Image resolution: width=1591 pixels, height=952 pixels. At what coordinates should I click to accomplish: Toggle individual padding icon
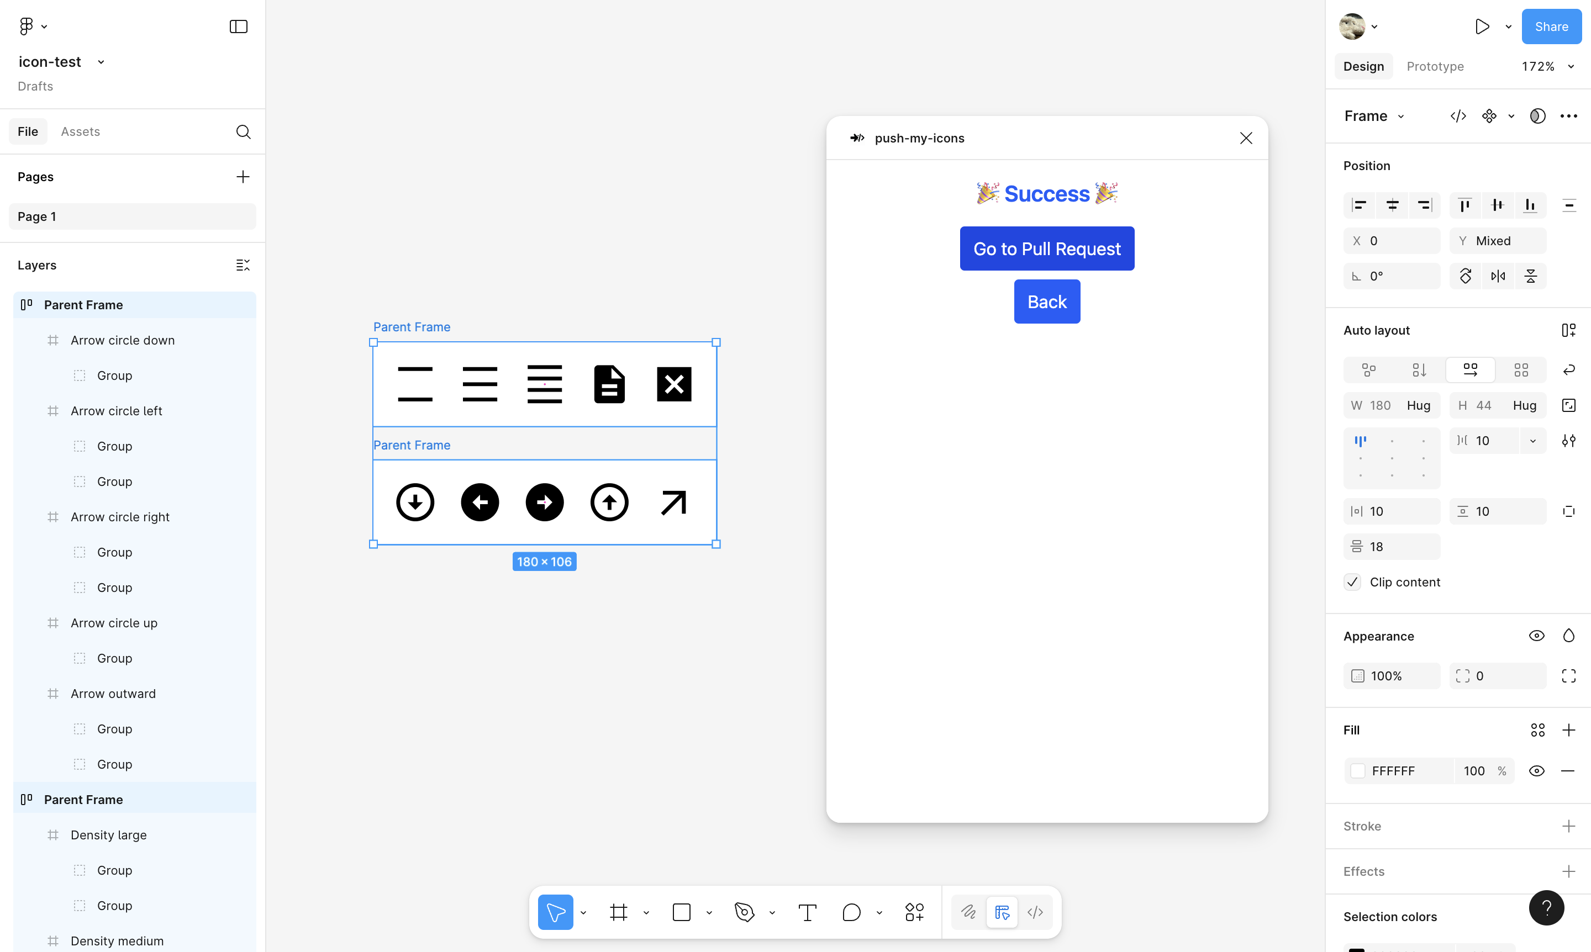(x=1568, y=511)
